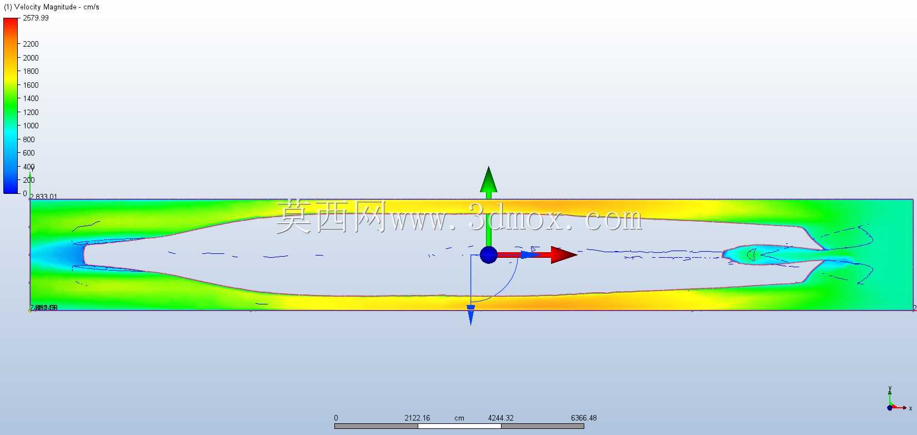The width and height of the screenshot is (917, 435).
Task: Click the blue downward arrow of the triad
Action: 470,314
